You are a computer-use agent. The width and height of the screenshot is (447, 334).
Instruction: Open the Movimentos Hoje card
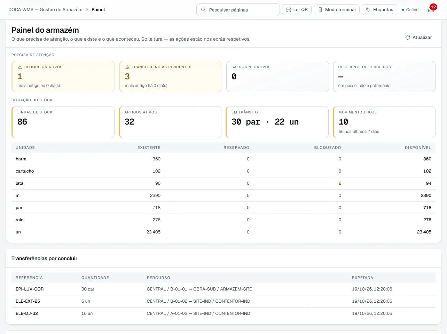click(x=384, y=122)
